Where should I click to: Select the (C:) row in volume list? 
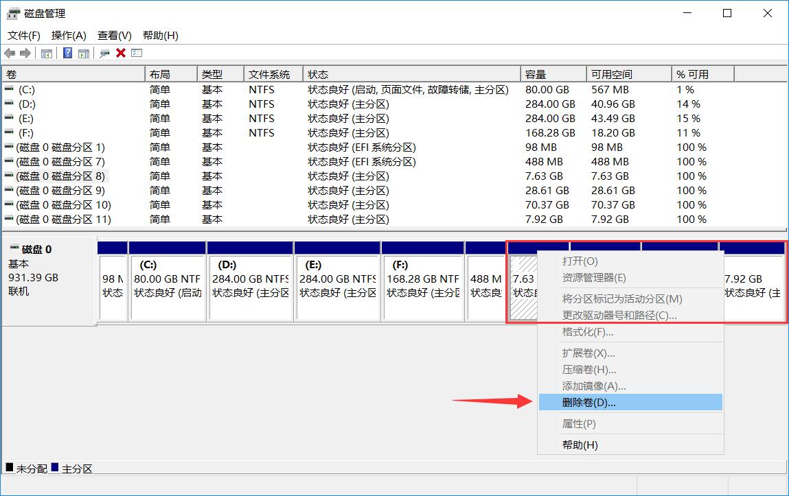[x=27, y=90]
